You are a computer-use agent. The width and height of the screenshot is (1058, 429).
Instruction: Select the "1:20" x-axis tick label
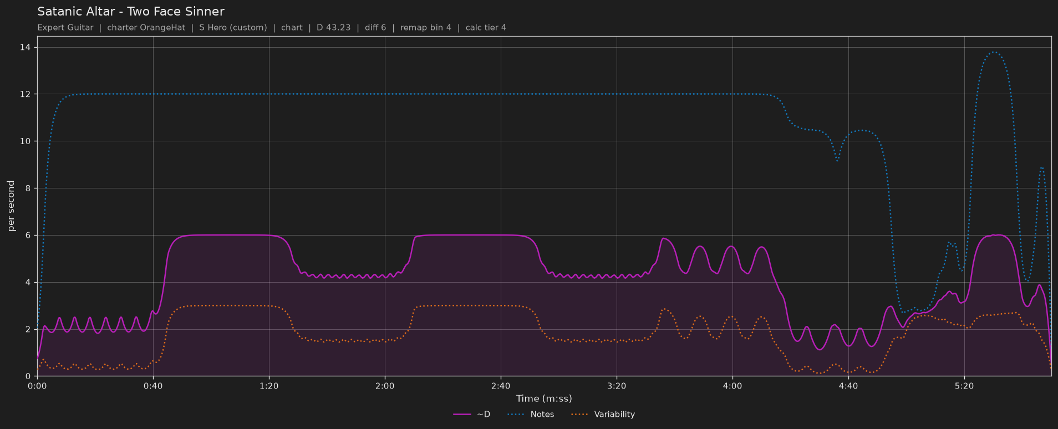click(269, 386)
